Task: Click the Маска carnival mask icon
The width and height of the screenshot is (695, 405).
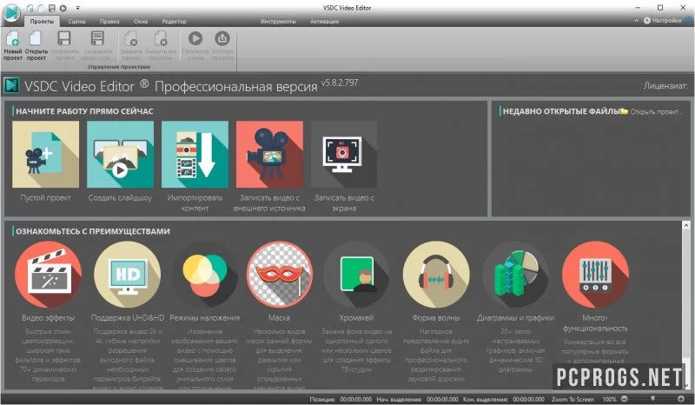Action: tap(279, 275)
